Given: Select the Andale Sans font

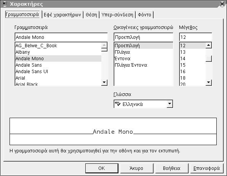Looking at the screenshot, I should (x=58, y=65).
